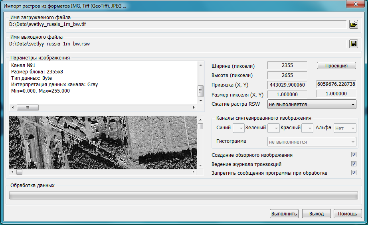Click the Выход button
This screenshot has height=225, width=368.
pyautogui.click(x=316, y=213)
